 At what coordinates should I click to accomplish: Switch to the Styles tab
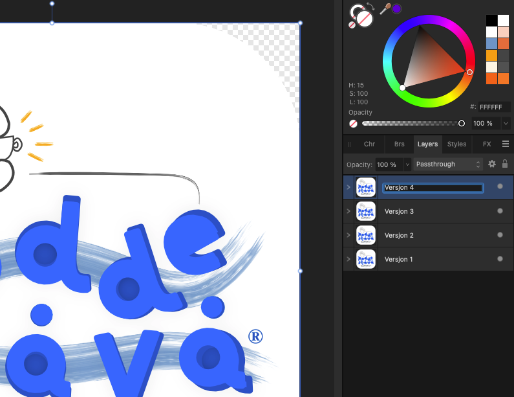pyautogui.click(x=456, y=144)
